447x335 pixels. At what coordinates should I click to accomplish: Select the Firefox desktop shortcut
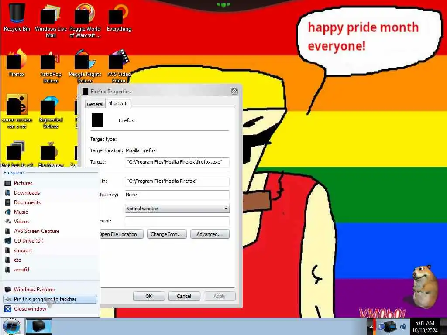click(17, 63)
